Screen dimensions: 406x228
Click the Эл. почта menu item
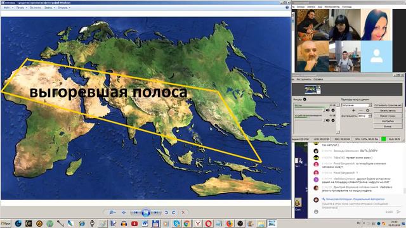click(x=36, y=8)
